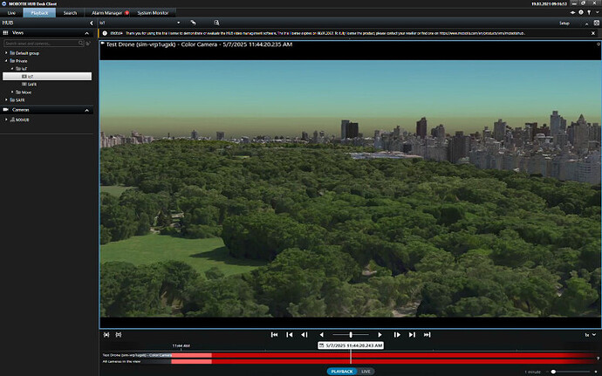The height and width of the screenshot is (376, 602).
Task: Click the playback speed shuttle slider
Action: pos(351,335)
